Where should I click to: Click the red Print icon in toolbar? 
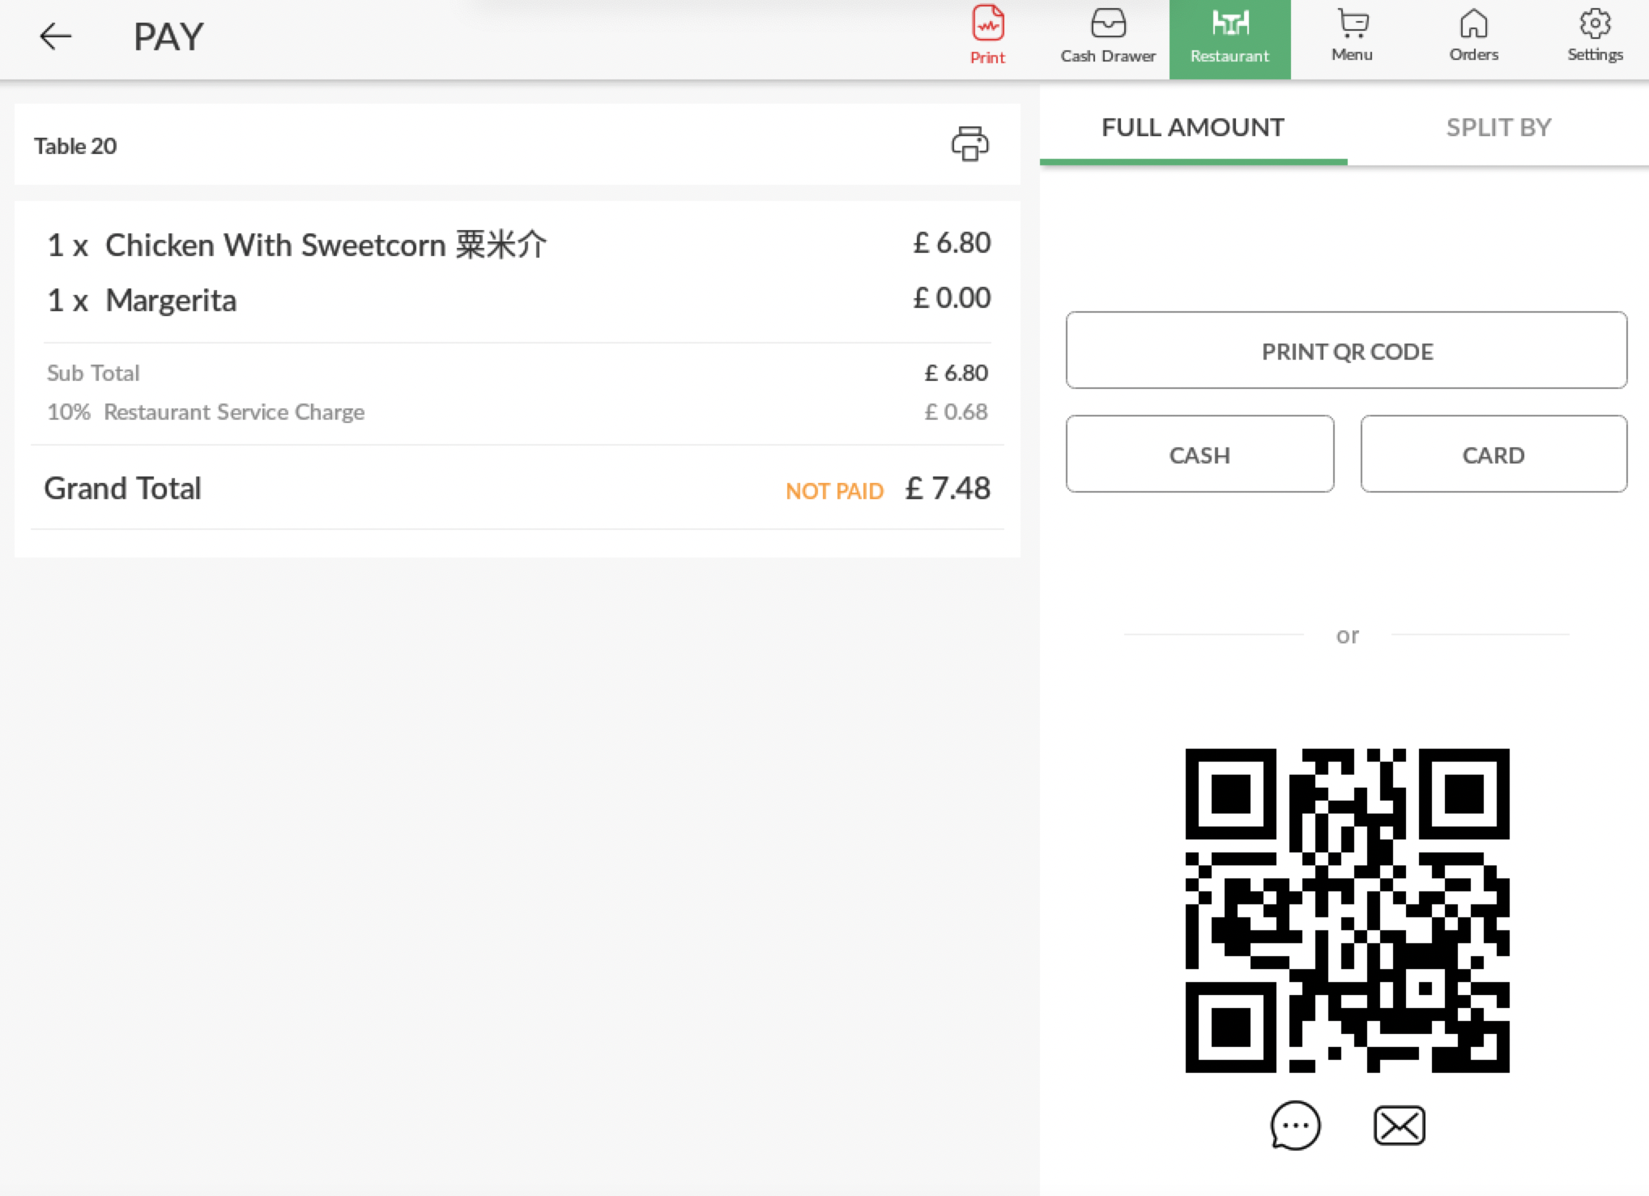click(x=987, y=36)
